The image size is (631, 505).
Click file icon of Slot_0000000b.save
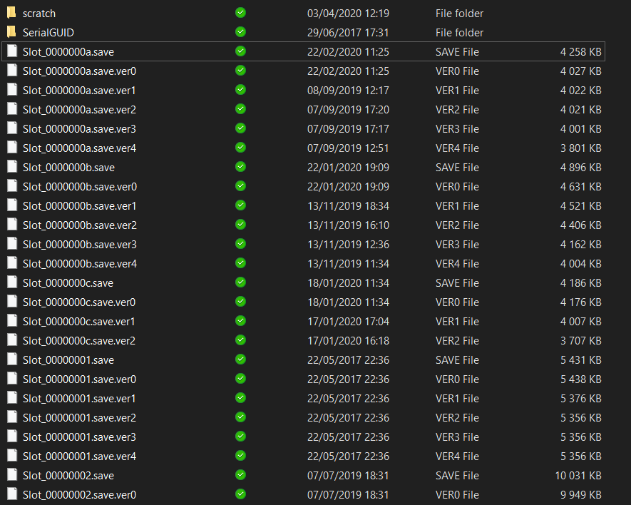tap(12, 167)
